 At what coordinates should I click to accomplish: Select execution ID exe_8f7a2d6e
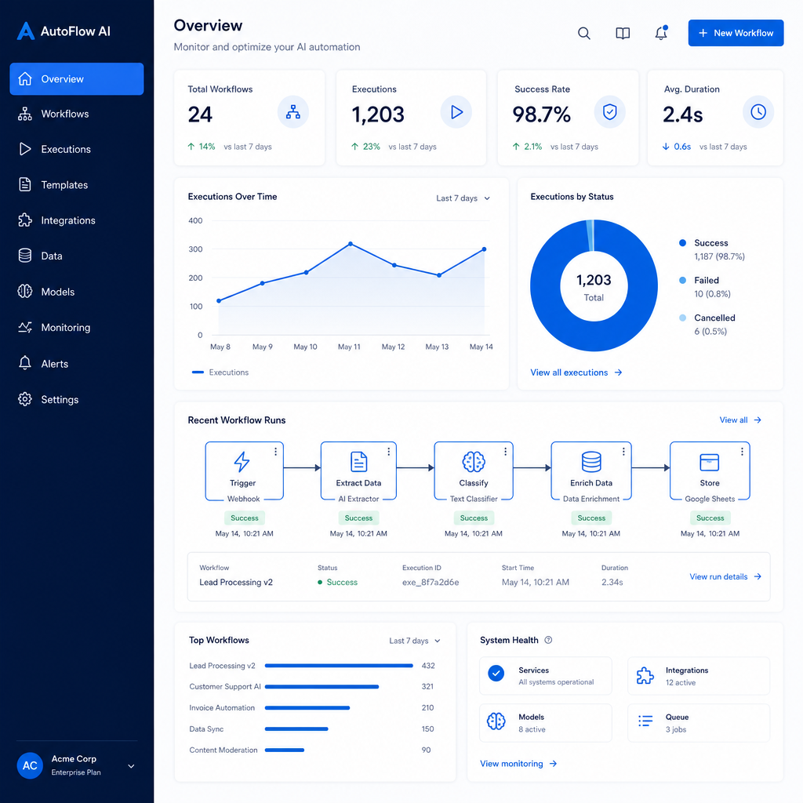coord(431,583)
